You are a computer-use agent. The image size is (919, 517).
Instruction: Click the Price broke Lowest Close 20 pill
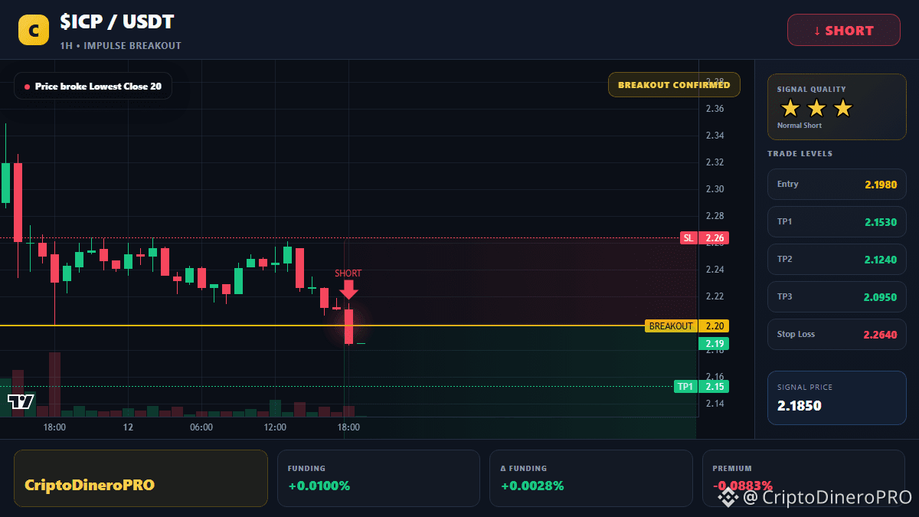(x=93, y=87)
